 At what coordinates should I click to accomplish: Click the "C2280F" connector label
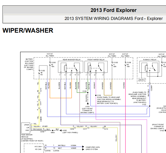coord(151,88)
